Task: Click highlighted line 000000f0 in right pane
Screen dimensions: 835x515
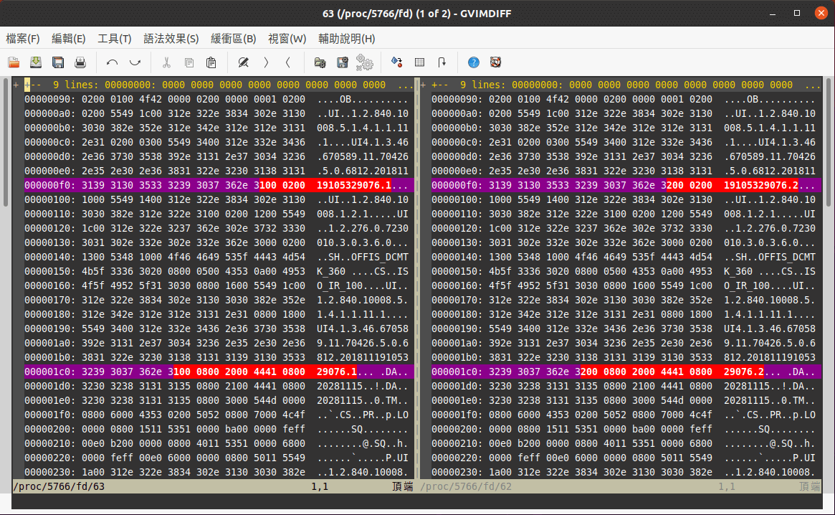Action: (x=626, y=185)
